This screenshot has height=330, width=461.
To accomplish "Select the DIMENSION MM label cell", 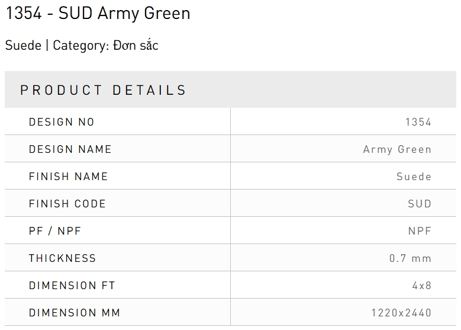I will (x=74, y=313).
